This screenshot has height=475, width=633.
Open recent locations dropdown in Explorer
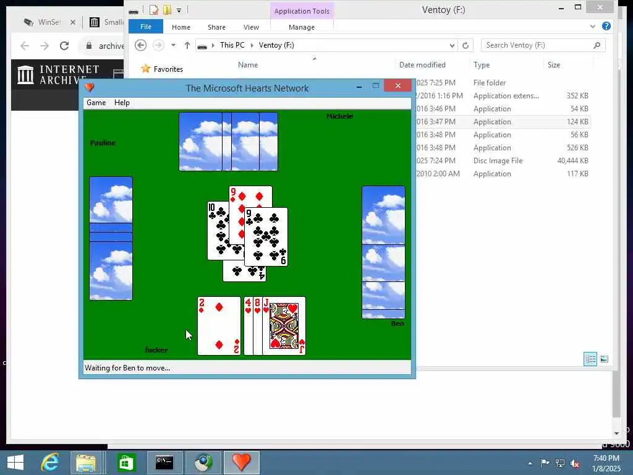[173, 45]
